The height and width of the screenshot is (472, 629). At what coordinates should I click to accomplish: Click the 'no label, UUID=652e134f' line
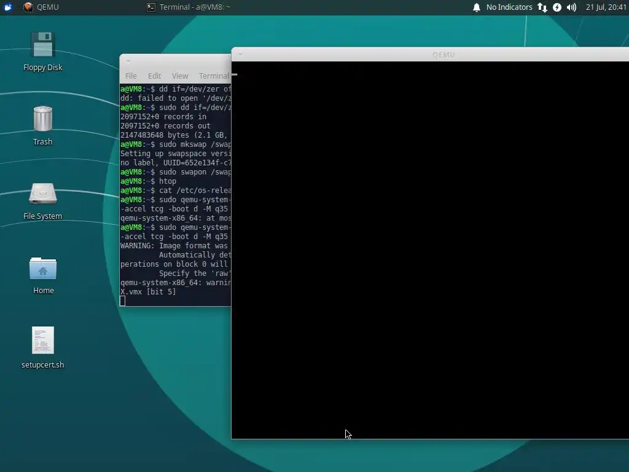175,162
